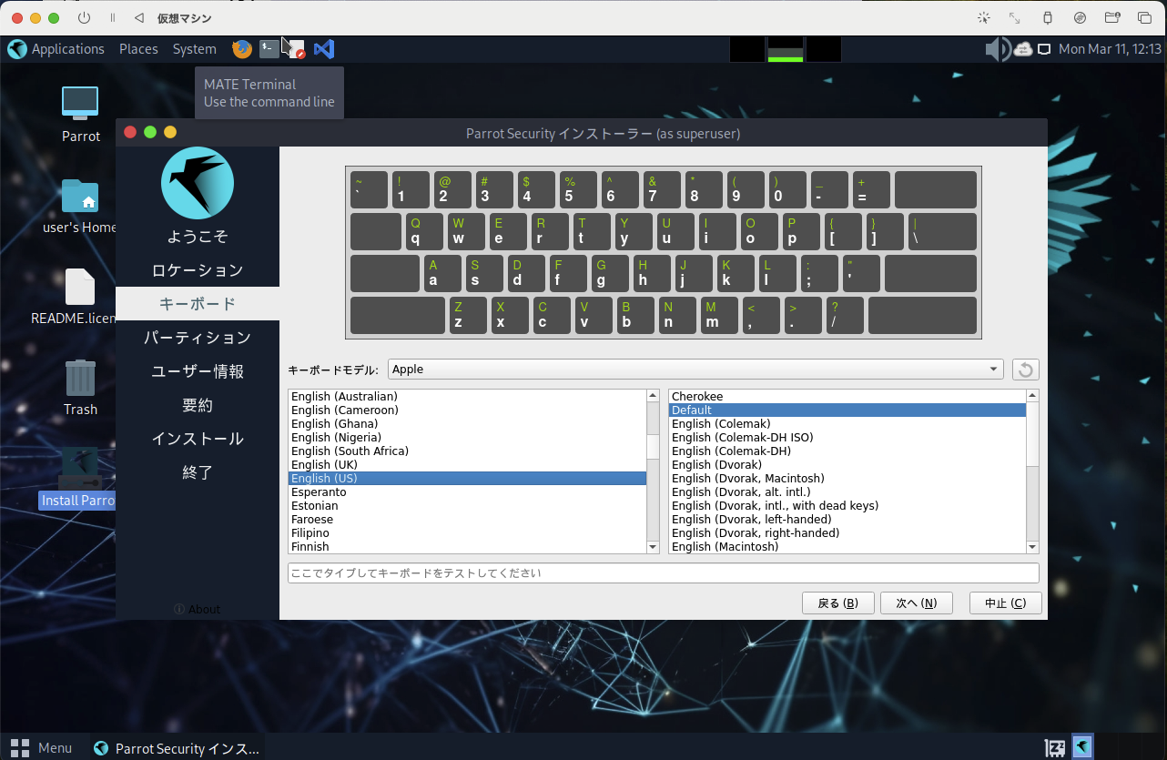
Task: Open the Applications menu
Action: click(56, 48)
